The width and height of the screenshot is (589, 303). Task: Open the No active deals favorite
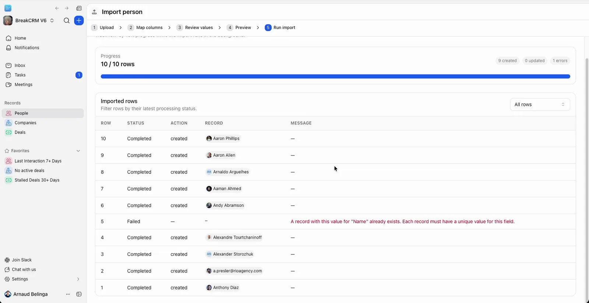click(x=43, y=171)
